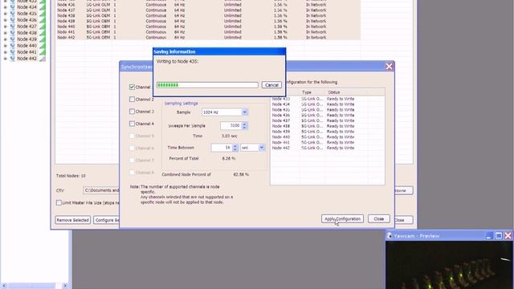Cancel writing in Saving Information dialog
514x289 pixels.
[271, 85]
